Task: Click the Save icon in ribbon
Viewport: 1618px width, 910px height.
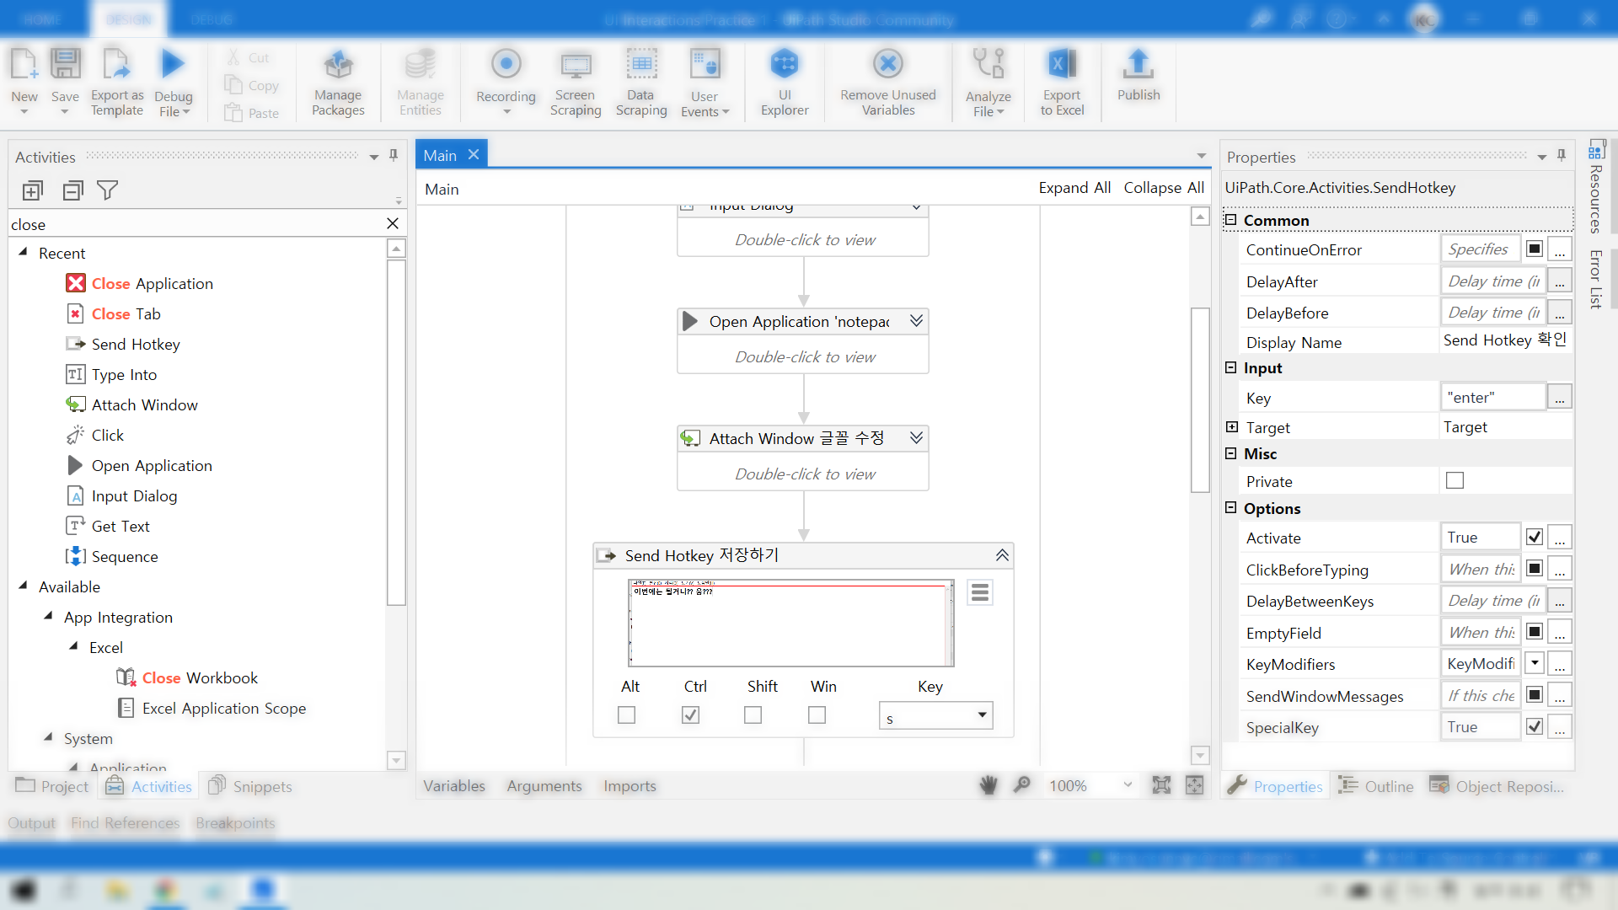Action: click(65, 65)
